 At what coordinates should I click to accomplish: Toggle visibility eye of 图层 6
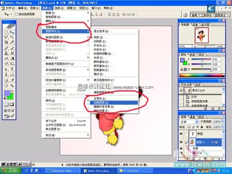[x=181, y=142]
